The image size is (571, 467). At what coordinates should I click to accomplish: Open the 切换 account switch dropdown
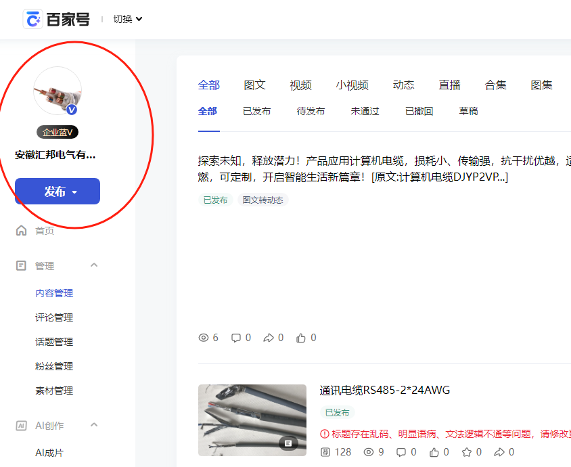click(x=127, y=19)
